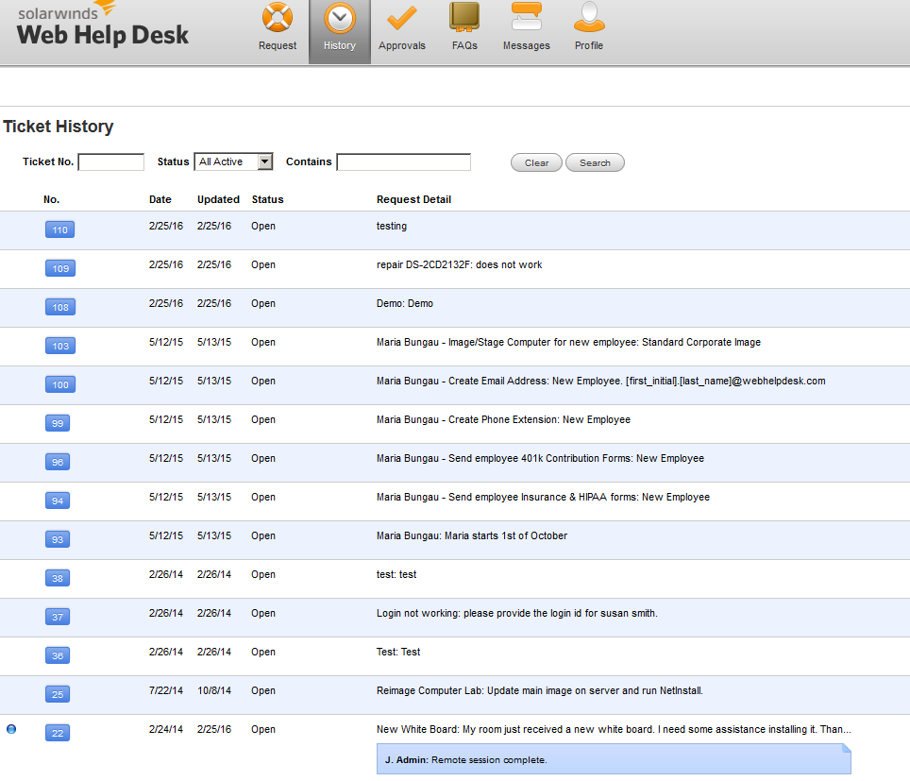The image size is (910, 781).
Task: Click the 'Status' column header
Action: pos(267,199)
